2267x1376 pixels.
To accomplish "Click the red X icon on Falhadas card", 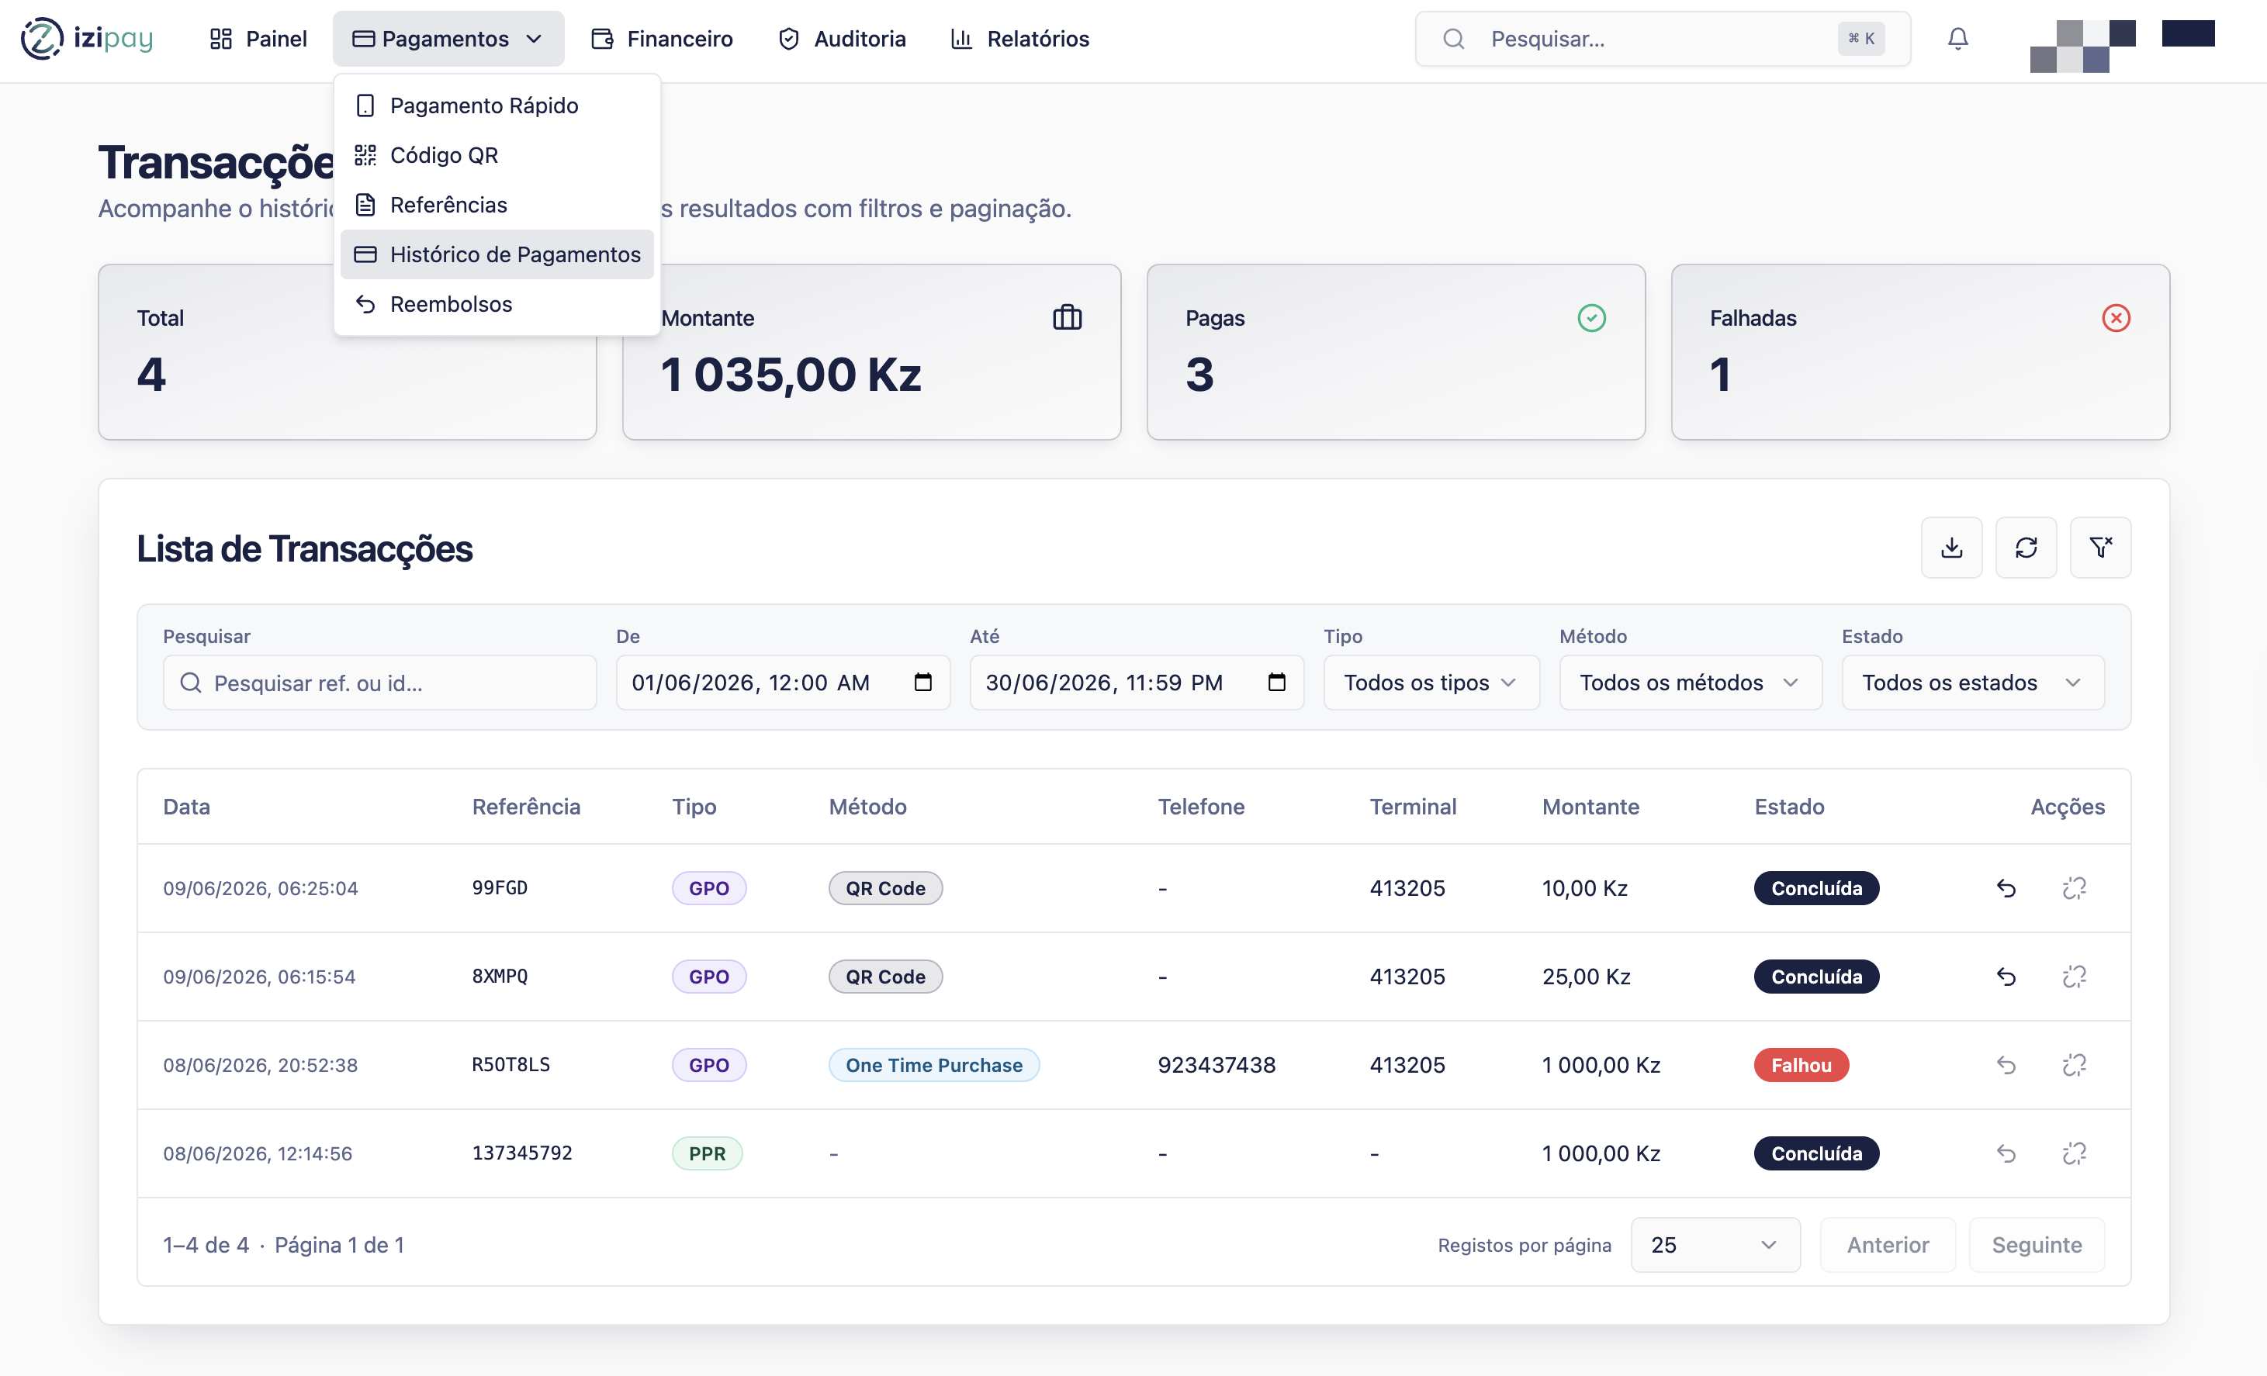I will [2116, 318].
